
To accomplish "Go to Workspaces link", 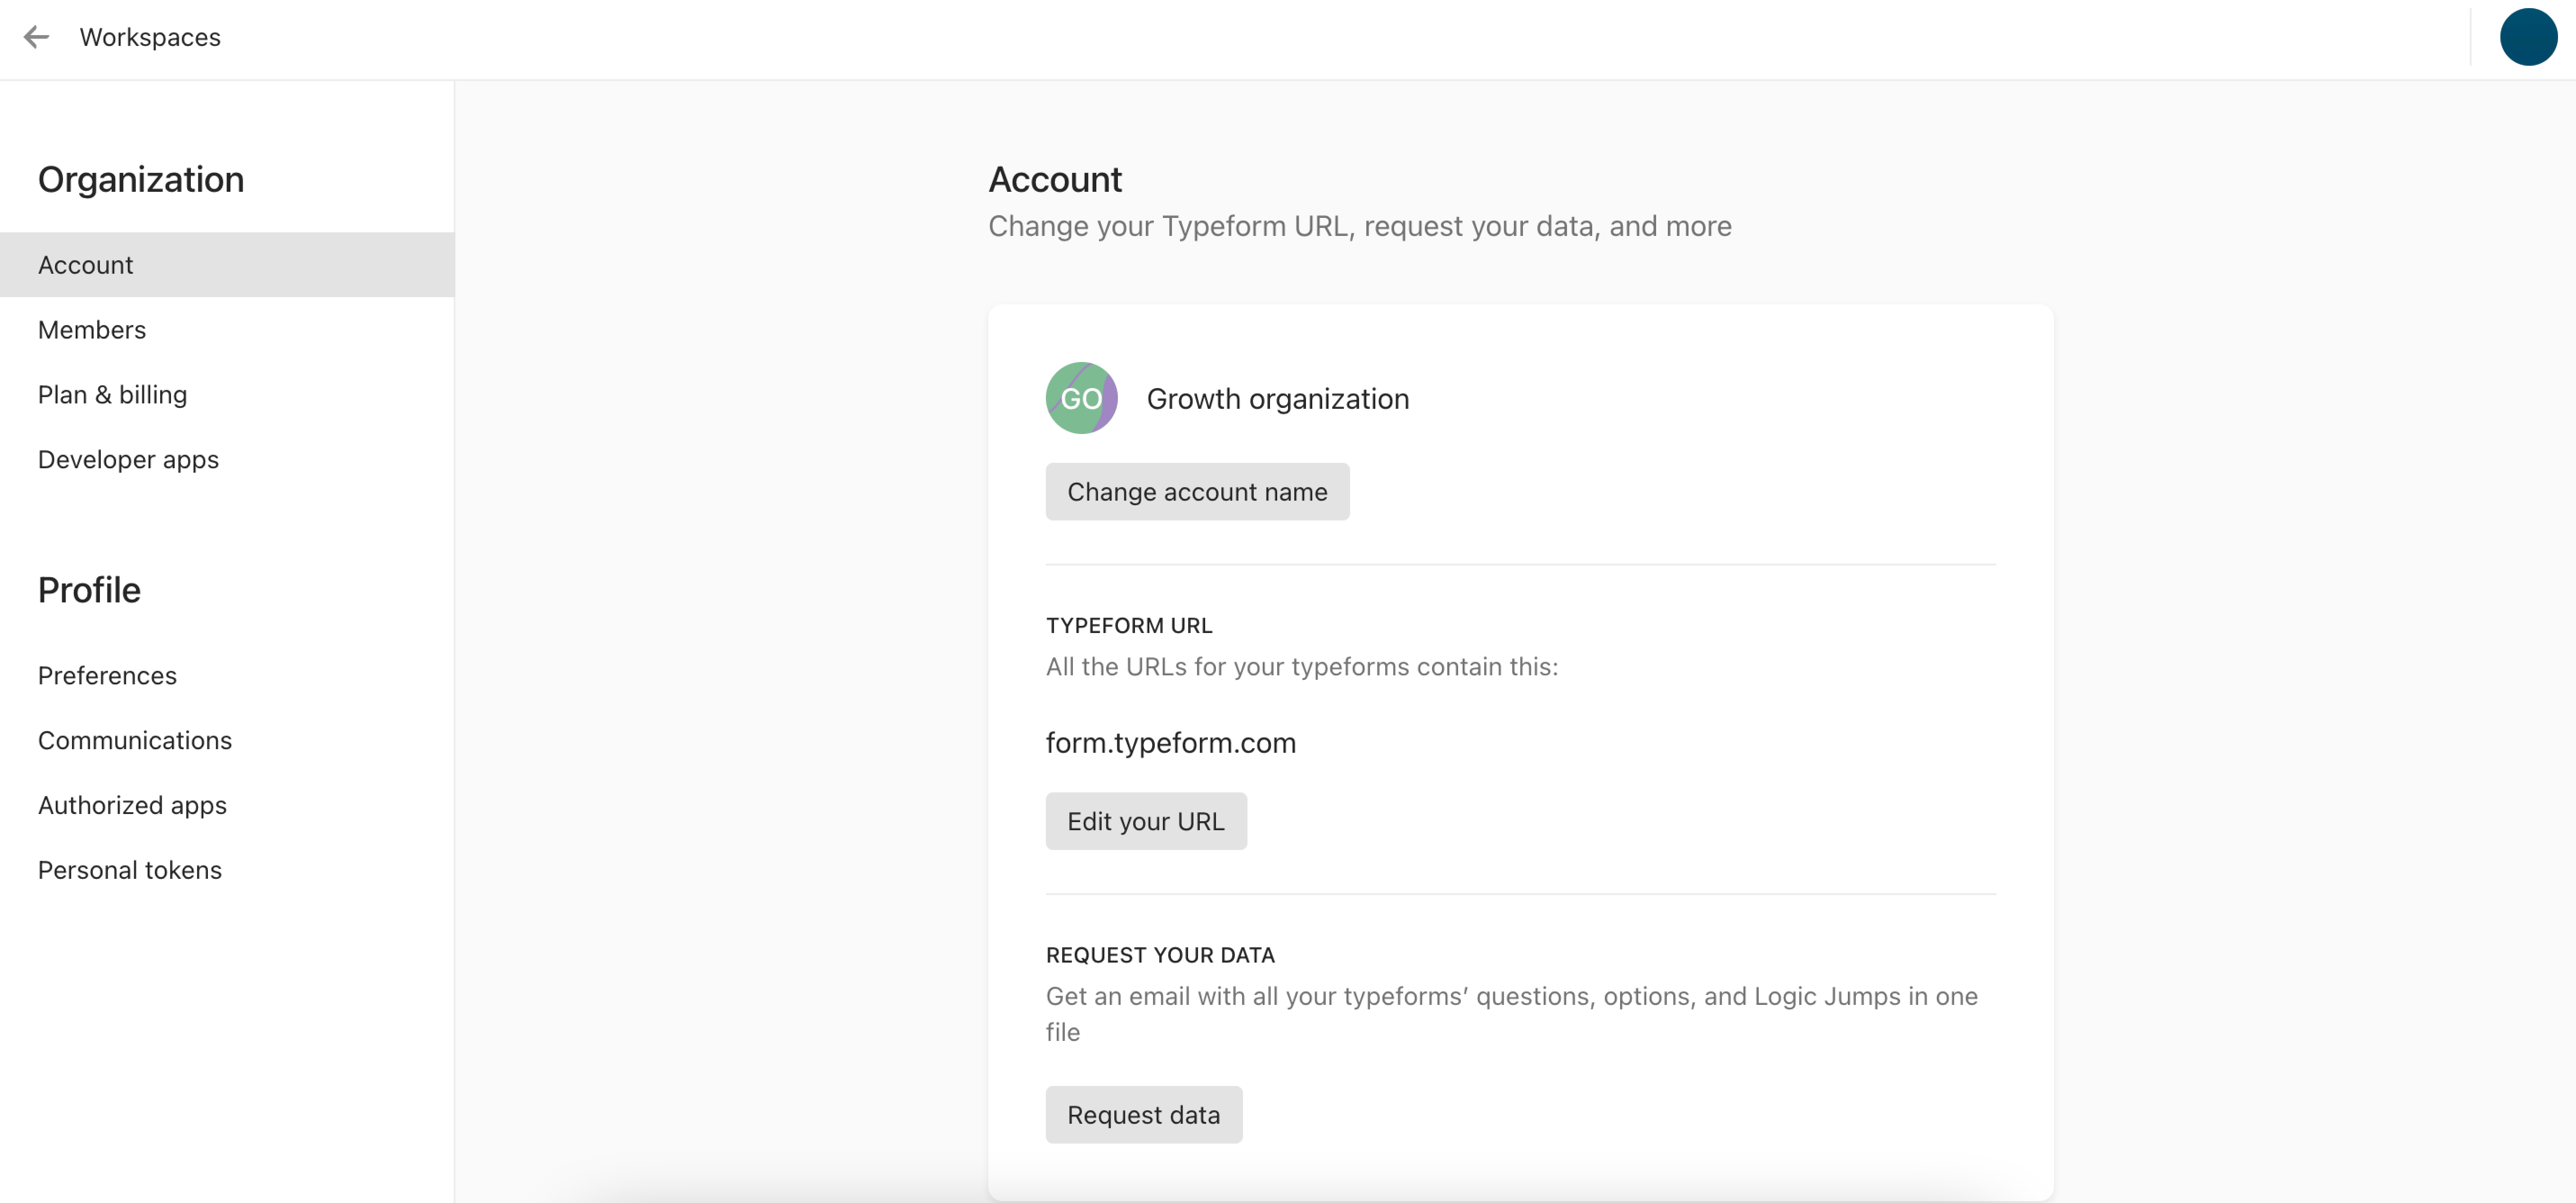I will pyautogui.click(x=150, y=37).
